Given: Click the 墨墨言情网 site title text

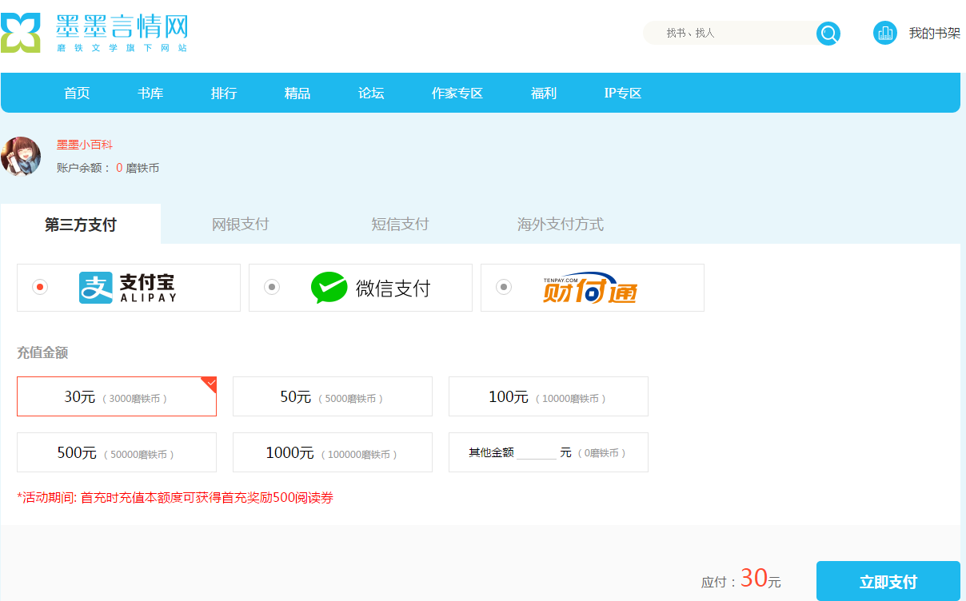Looking at the screenshot, I should 122,26.
